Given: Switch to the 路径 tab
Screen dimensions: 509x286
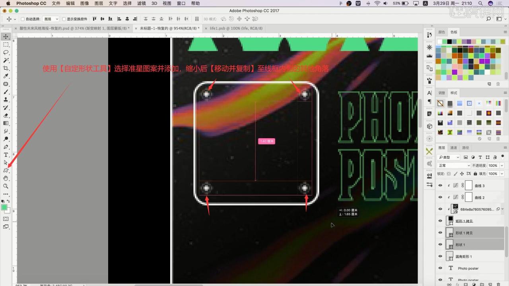Looking at the screenshot, I should click(x=465, y=147).
